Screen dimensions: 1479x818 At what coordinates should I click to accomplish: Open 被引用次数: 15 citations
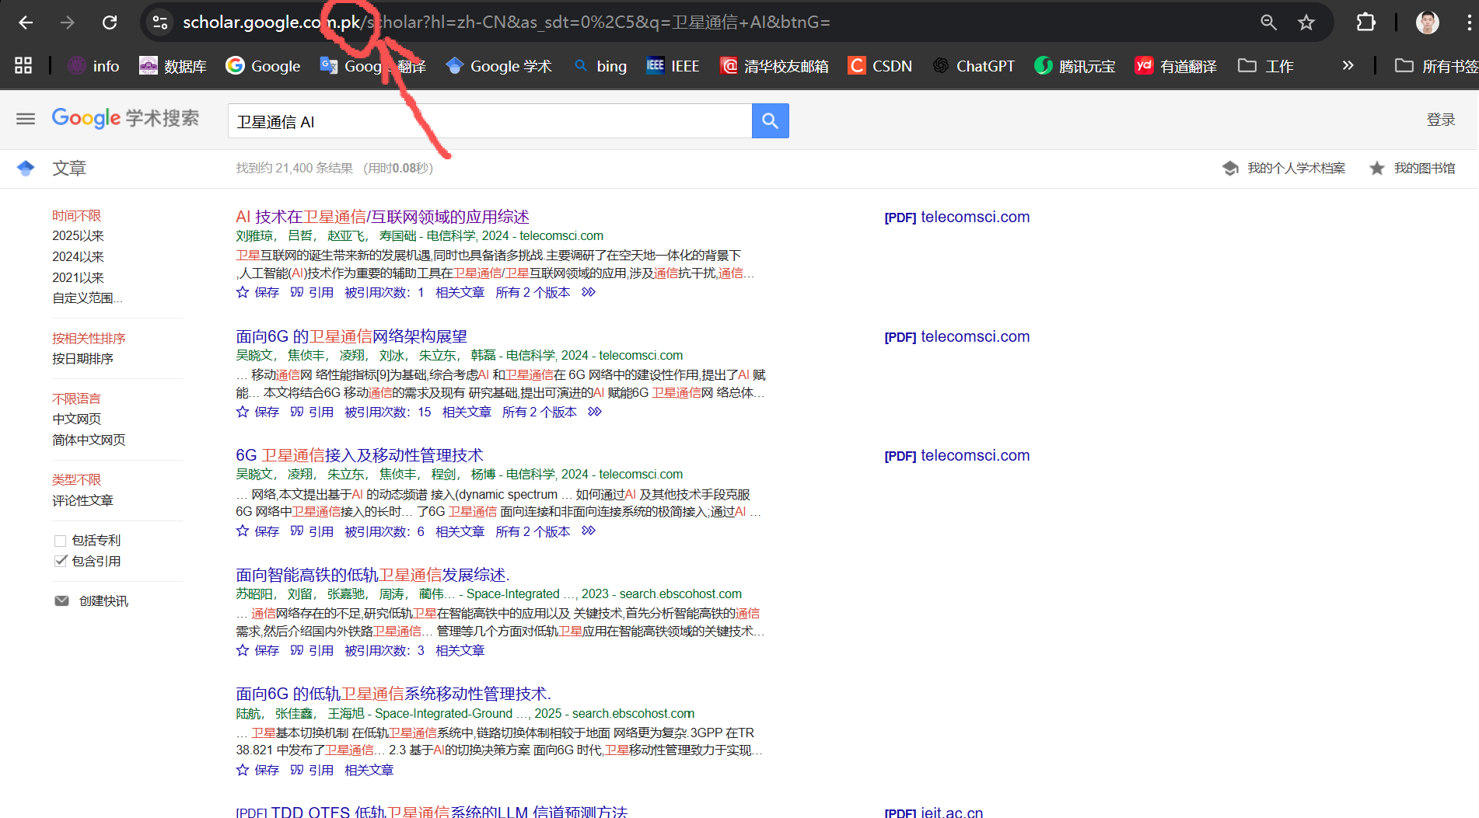tap(387, 412)
